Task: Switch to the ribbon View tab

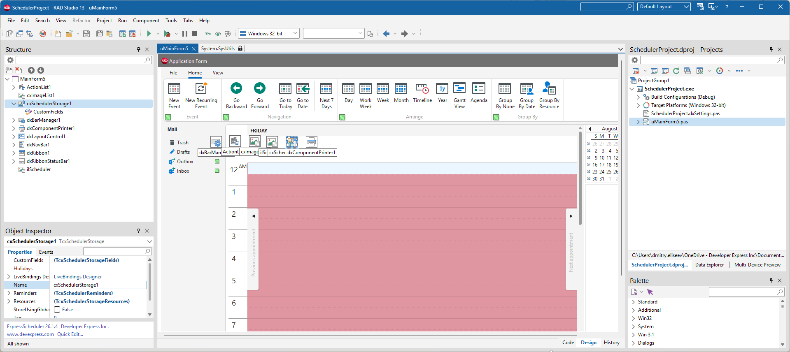Action: click(x=218, y=73)
